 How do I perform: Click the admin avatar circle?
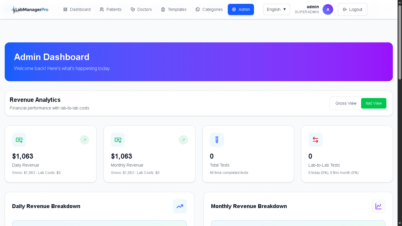[328, 9]
